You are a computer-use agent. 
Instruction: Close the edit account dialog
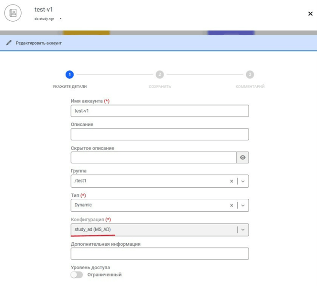310,14
